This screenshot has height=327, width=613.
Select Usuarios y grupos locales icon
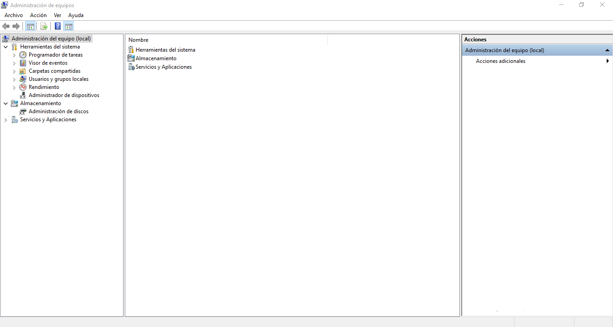[x=23, y=79]
